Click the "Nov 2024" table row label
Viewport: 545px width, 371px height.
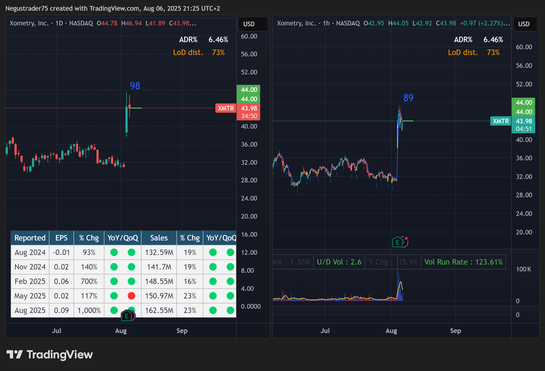(30, 267)
